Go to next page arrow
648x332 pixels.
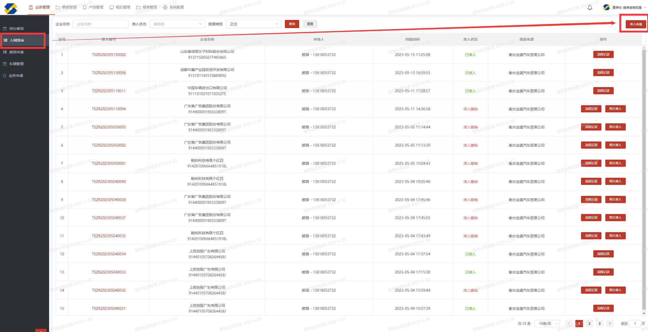pos(610,324)
